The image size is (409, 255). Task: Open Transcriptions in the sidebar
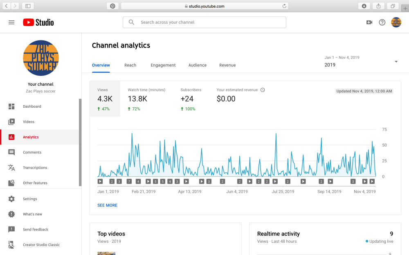(x=35, y=168)
